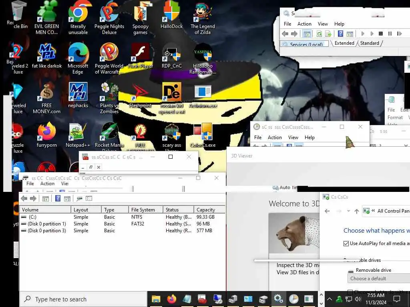Switch to the Extended tab in Services
The image size is (410, 307).
344,43
